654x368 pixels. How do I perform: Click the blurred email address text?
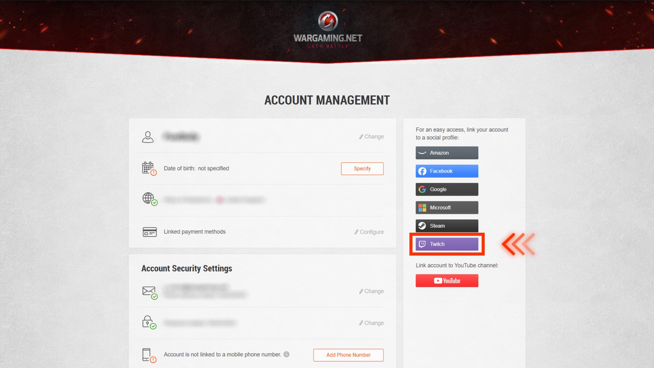(x=205, y=291)
